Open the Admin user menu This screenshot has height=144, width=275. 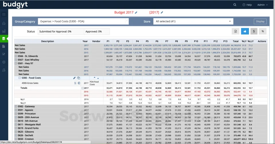263,5
